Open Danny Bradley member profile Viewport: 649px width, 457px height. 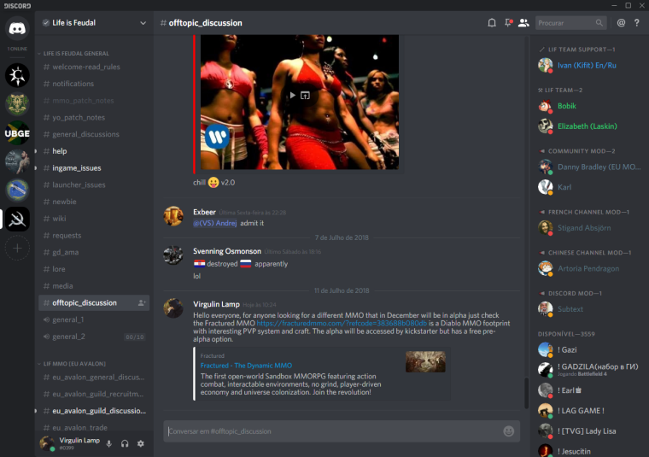tap(589, 167)
